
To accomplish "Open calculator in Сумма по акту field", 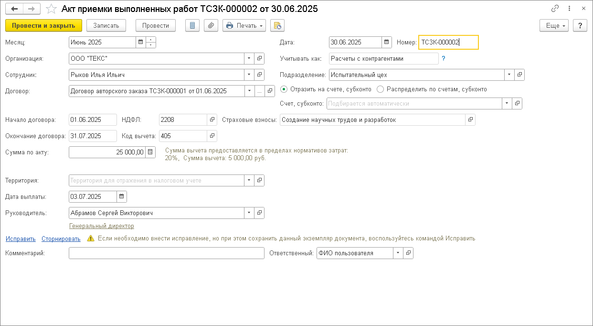I will coord(150,152).
